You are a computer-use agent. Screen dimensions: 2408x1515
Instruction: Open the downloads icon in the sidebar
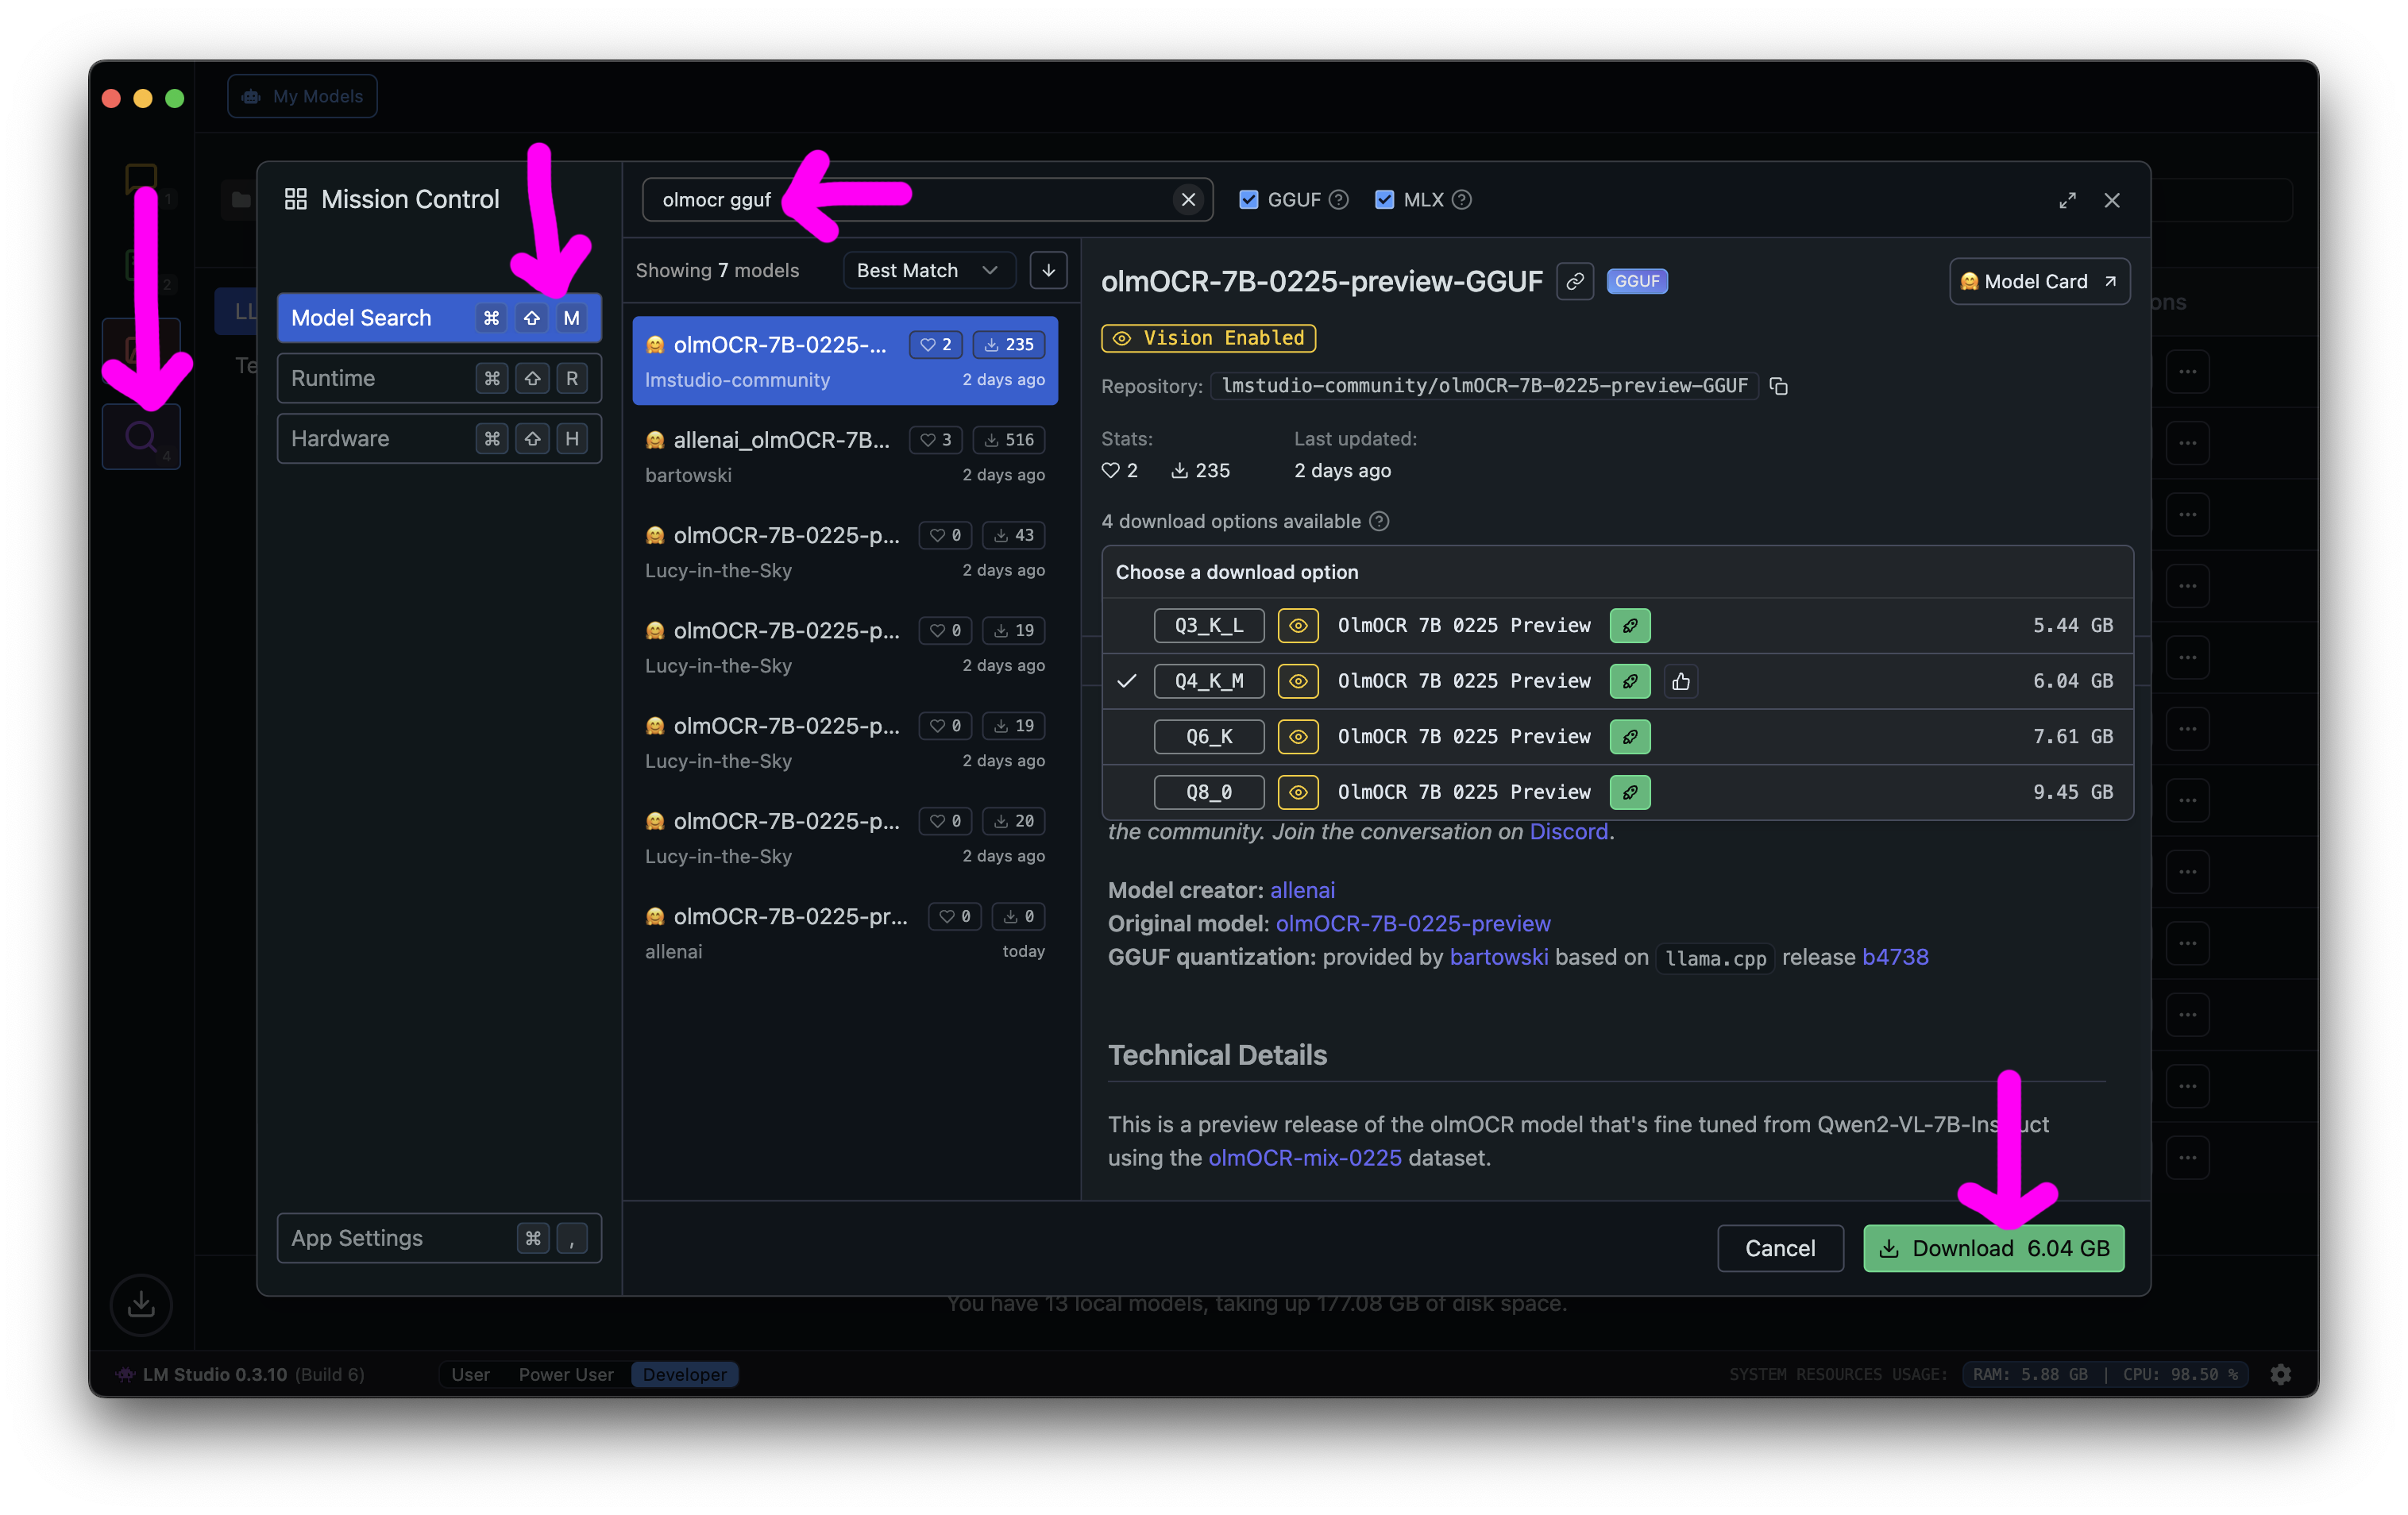pyautogui.click(x=141, y=1304)
